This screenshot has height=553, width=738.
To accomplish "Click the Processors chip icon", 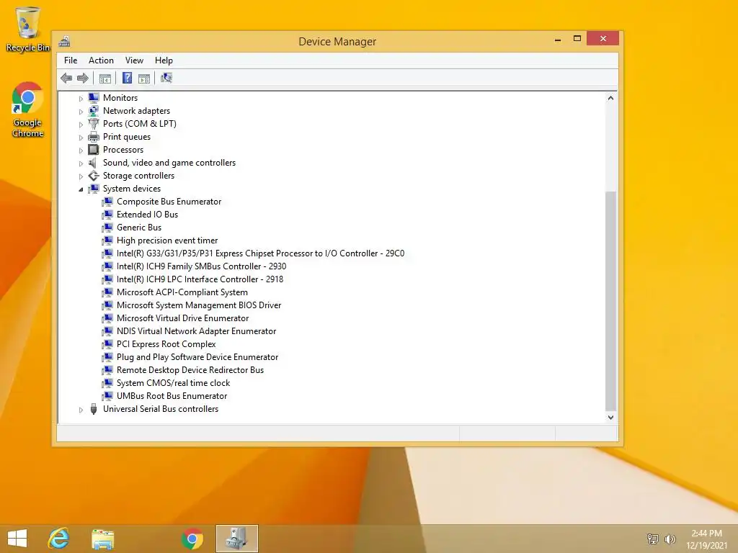I will click(94, 150).
